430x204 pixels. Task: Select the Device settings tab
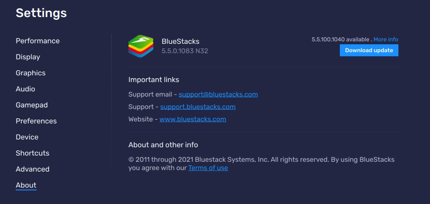(x=27, y=137)
